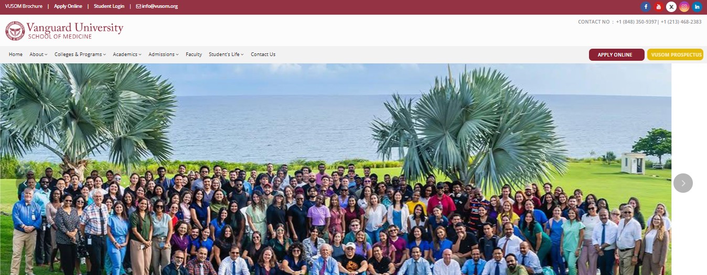Open the Faculty menu item

click(x=194, y=54)
